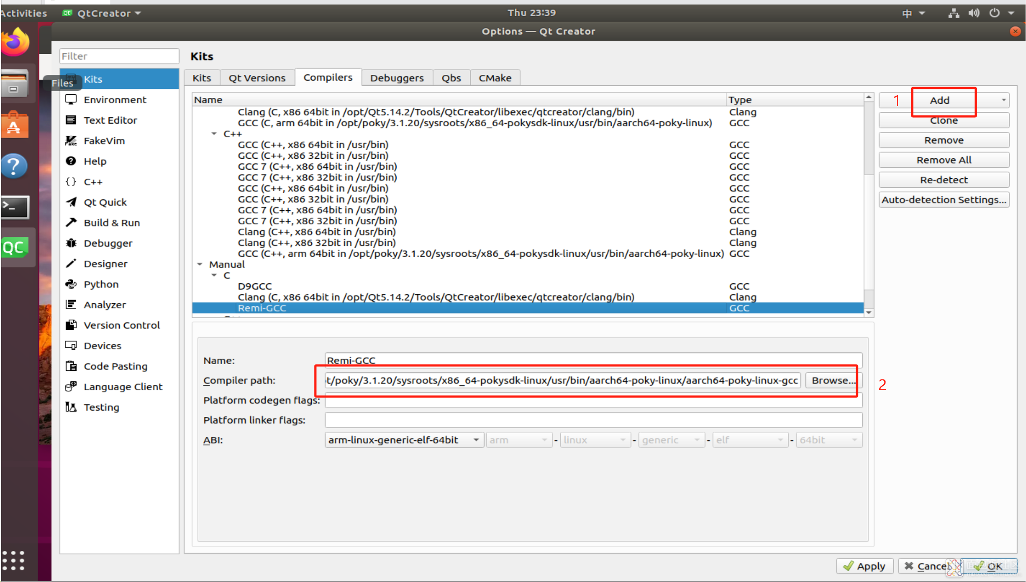This screenshot has height=582, width=1026.
Task: Collapse the C group under Manual
Action: click(214, 275)
